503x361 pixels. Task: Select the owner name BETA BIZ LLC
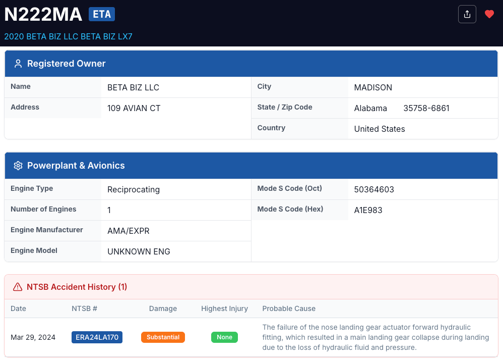(x=133, y=87)
